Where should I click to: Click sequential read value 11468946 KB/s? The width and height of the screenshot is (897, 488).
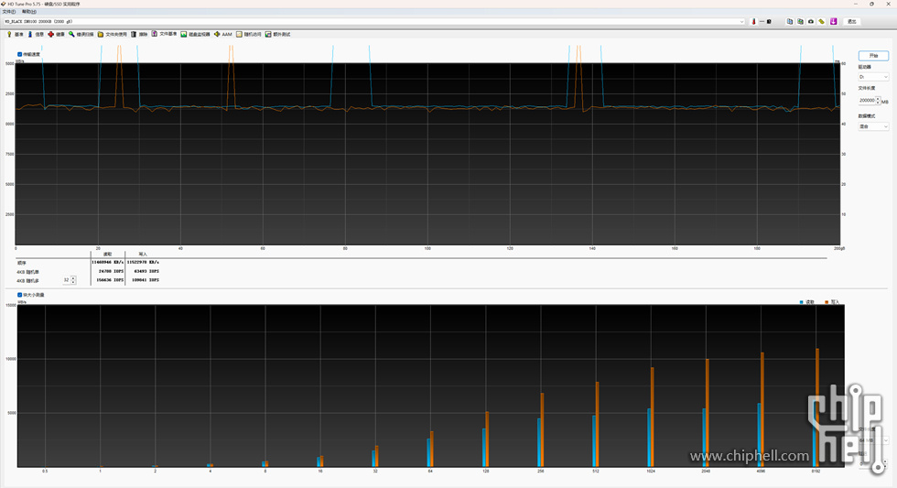click(108, 262)
